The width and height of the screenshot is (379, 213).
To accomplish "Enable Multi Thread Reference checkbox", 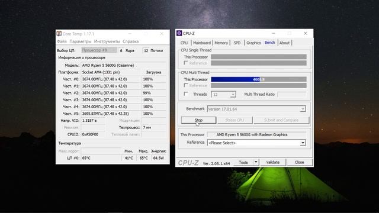I will [x=185, y=85].
